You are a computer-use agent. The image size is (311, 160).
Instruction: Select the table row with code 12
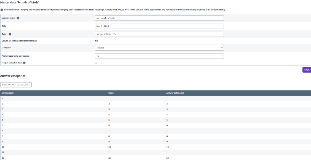click(155, 158)
